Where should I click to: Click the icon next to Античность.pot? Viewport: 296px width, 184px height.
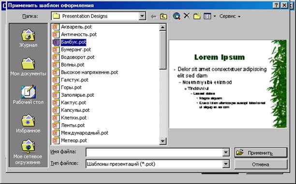coord(56,34)
